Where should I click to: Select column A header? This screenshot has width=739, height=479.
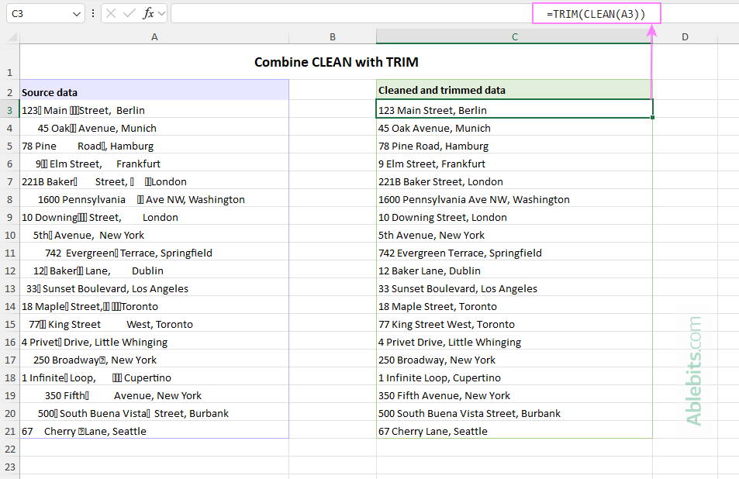(x=154, y=36)
